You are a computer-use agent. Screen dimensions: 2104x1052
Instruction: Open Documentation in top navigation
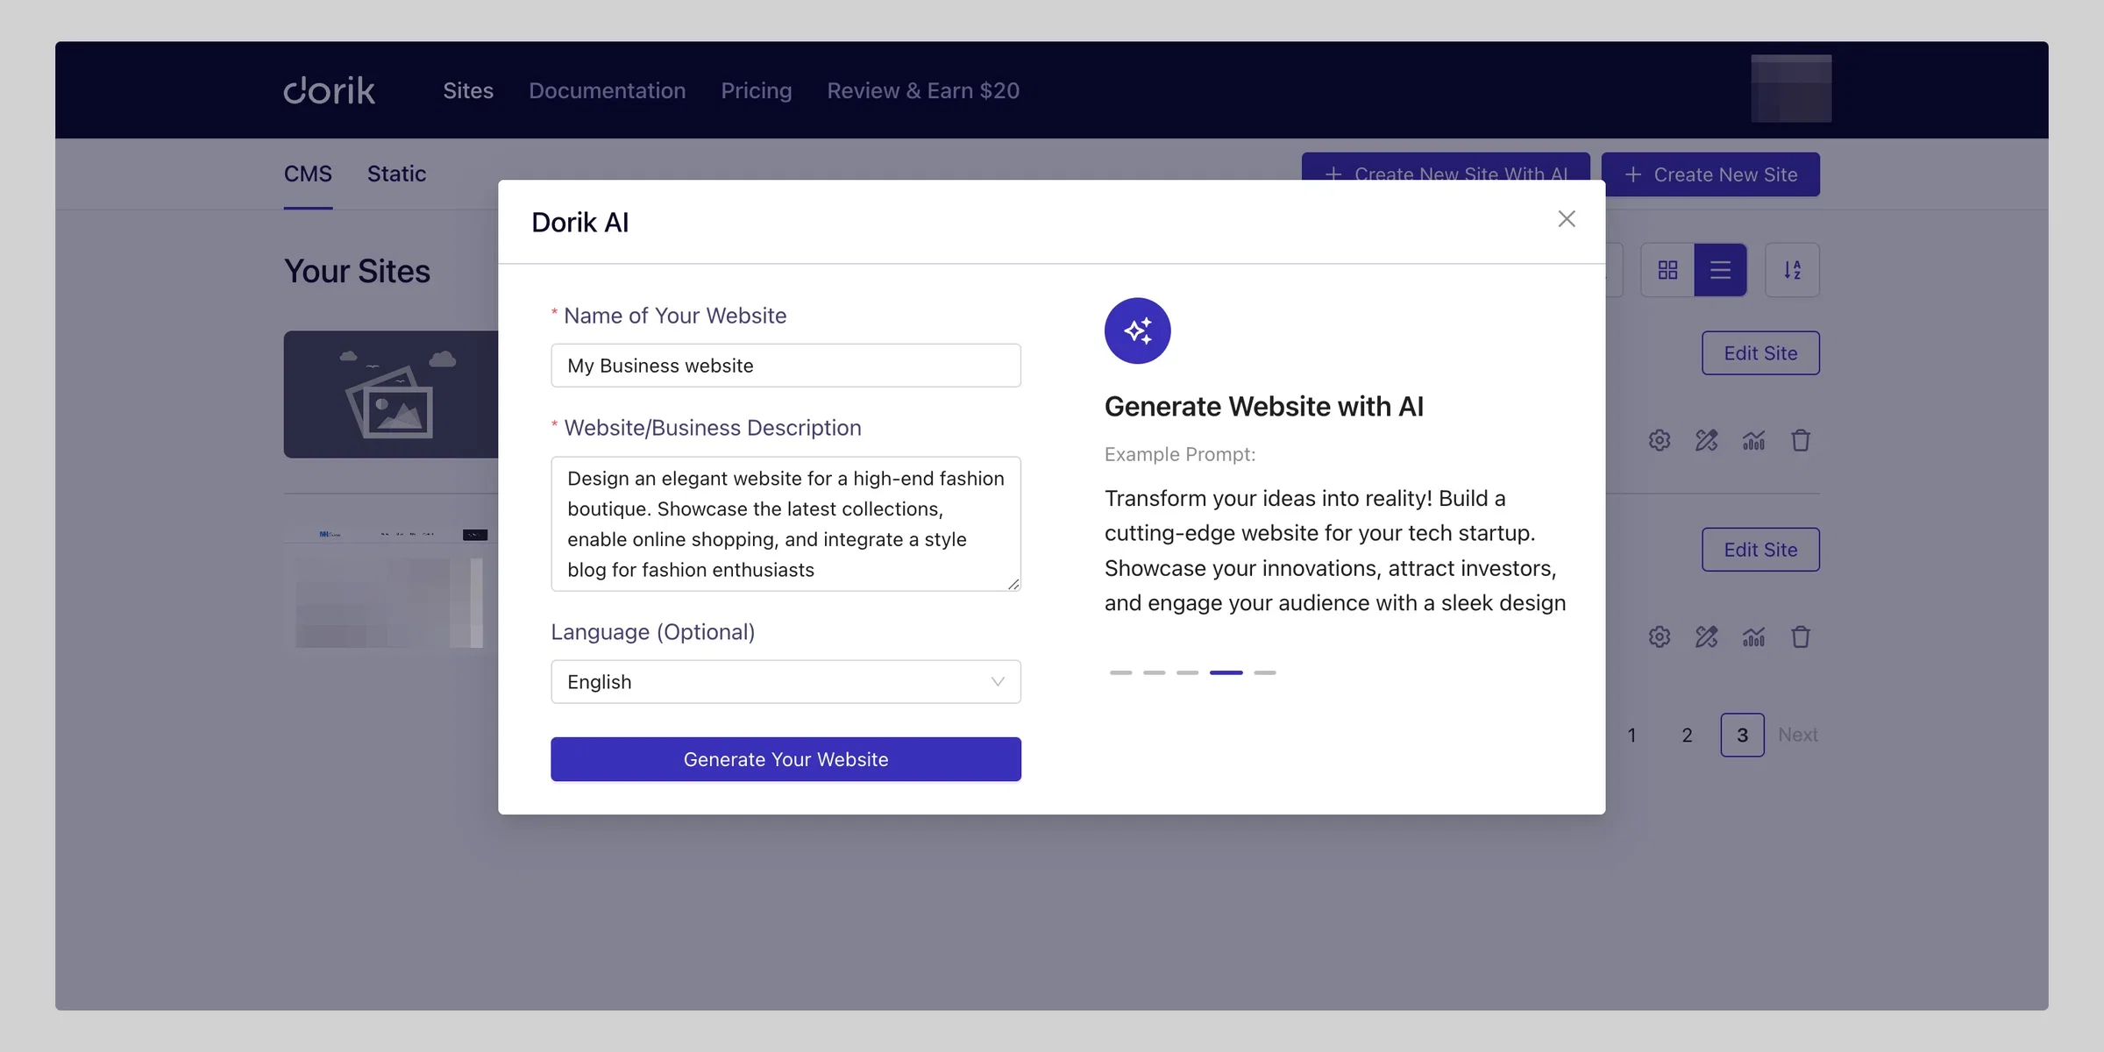pos(607,90)
